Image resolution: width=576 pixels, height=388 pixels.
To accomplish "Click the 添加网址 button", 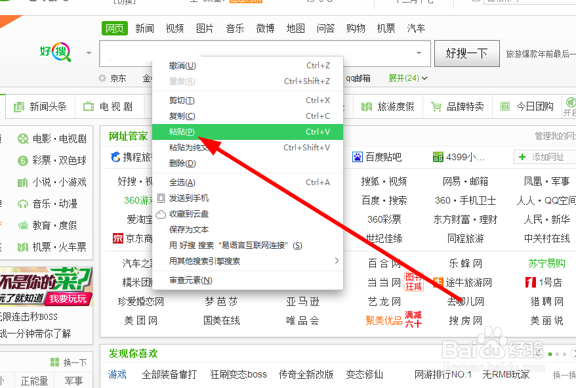I will point(545,157).
